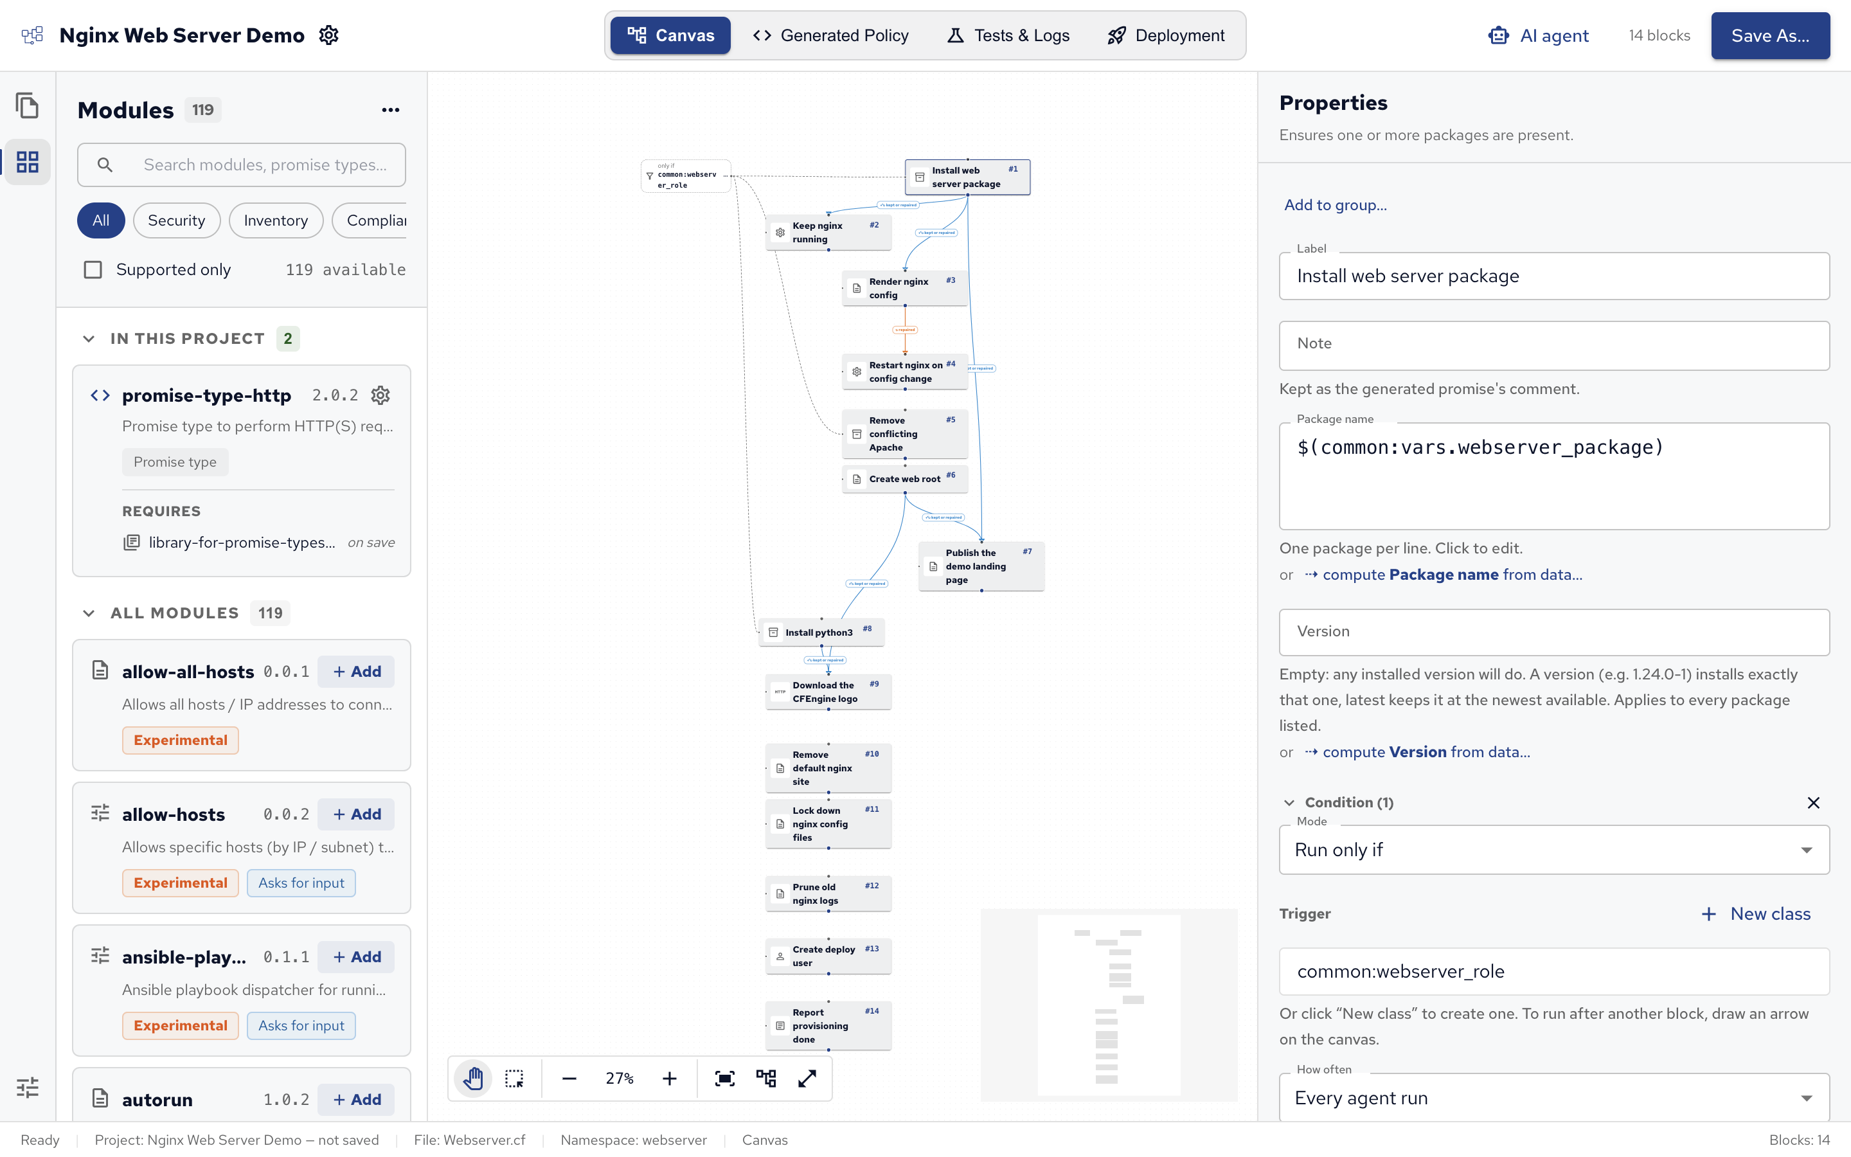
Task: Open promise-type-http module settings gear
Action: [x=380, y=395]
